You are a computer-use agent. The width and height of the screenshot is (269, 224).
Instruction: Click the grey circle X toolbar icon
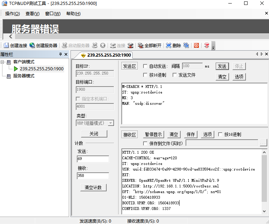[103, 45]
